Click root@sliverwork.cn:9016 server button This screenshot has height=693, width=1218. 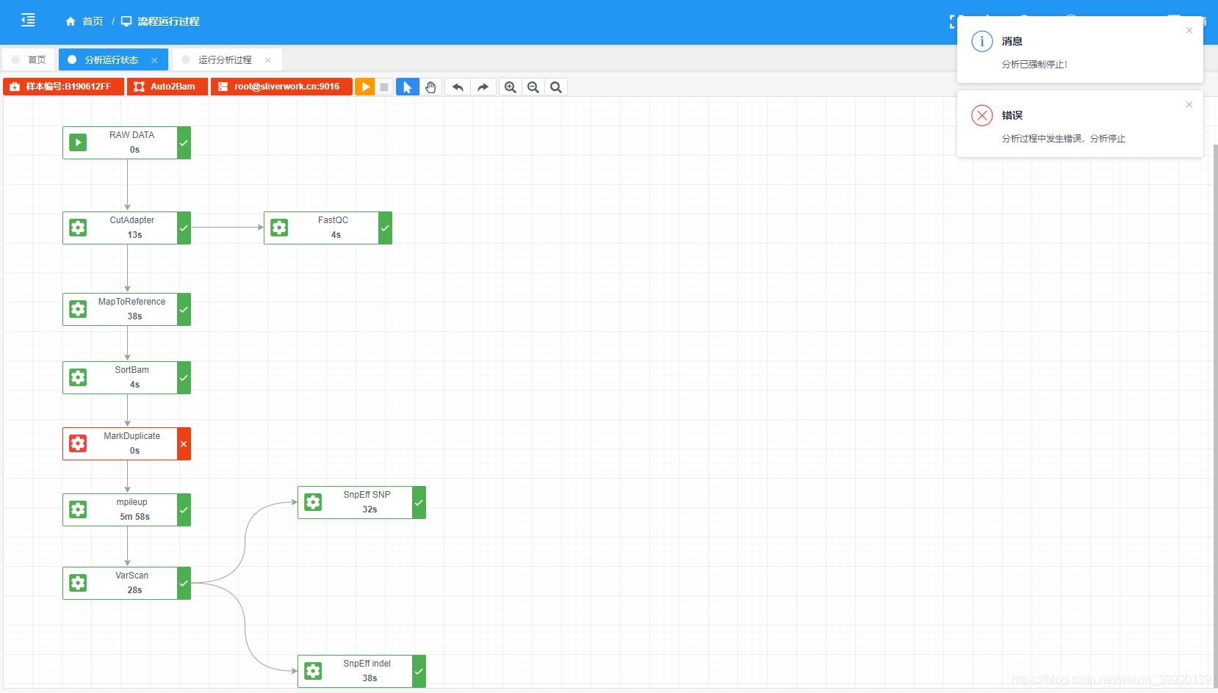tap(281, 87)
